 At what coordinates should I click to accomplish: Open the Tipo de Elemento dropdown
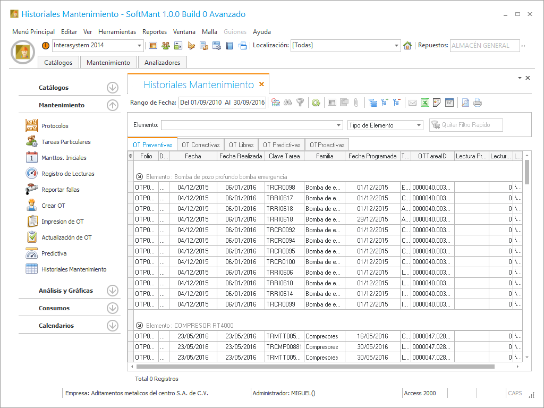[x=419, y=125]
